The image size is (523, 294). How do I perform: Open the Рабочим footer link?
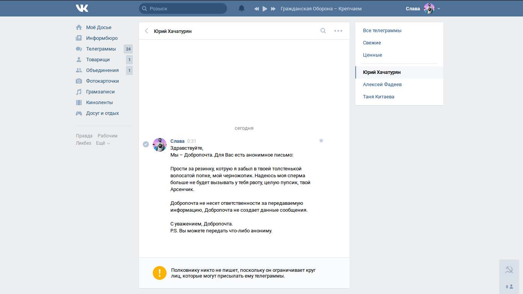pyautogui.click(x=108, y=136)
